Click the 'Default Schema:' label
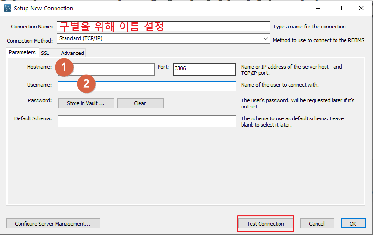 tap(33, 118)
